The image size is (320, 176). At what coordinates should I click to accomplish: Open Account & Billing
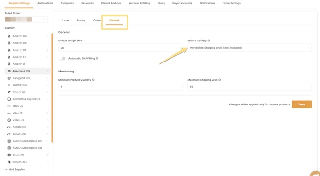click(x=139, y=3)
